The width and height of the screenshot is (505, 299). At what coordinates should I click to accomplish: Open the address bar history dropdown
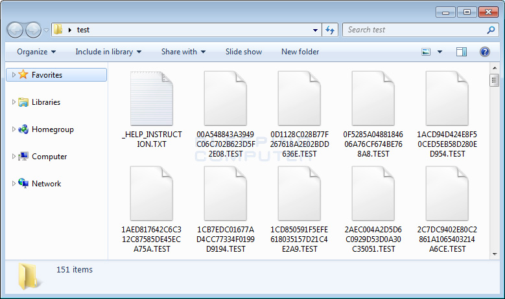click(x=315, y=30)
